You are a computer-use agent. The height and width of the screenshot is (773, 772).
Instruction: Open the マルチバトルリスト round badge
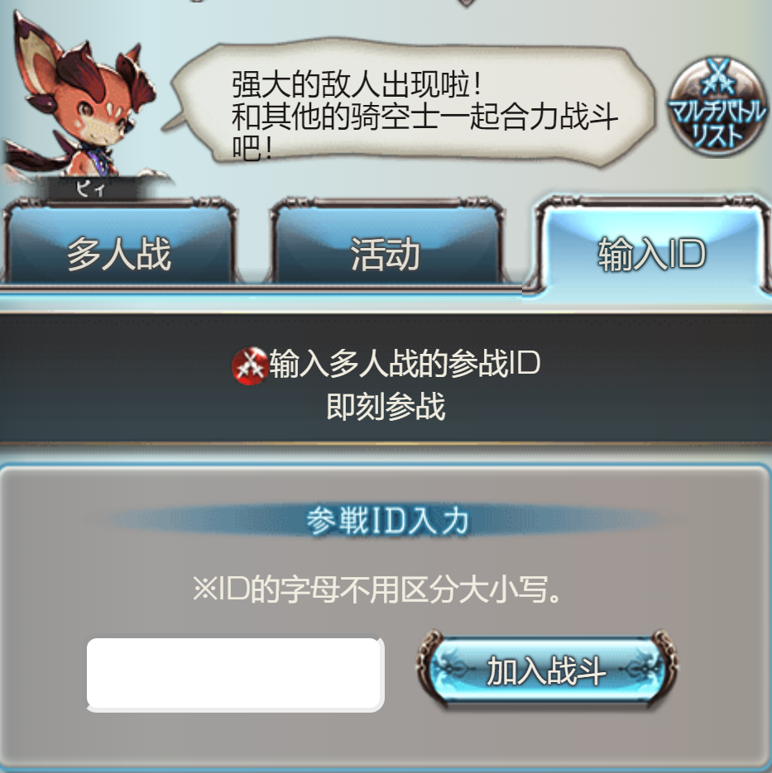pos(717,107)
